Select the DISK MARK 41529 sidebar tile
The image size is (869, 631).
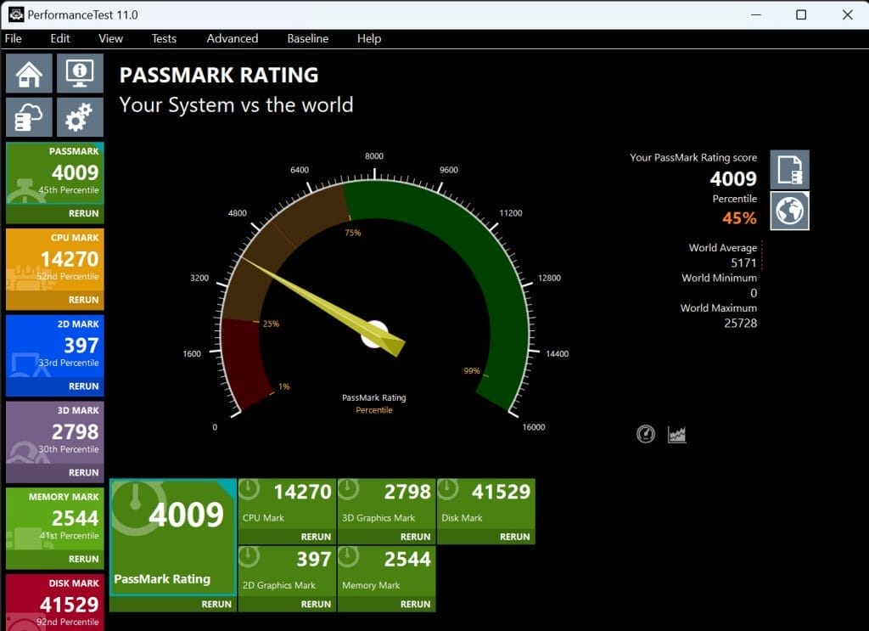pyautogui.click(x=55, y=603)
